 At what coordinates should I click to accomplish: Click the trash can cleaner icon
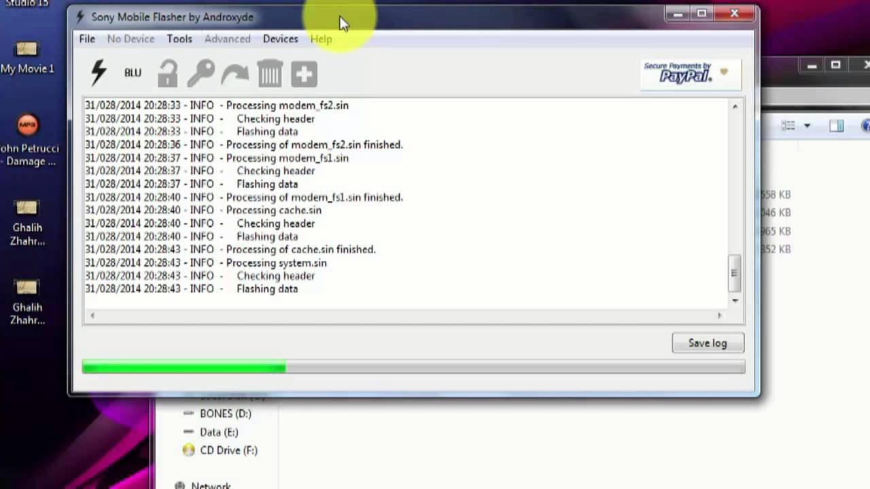point(270,73)
